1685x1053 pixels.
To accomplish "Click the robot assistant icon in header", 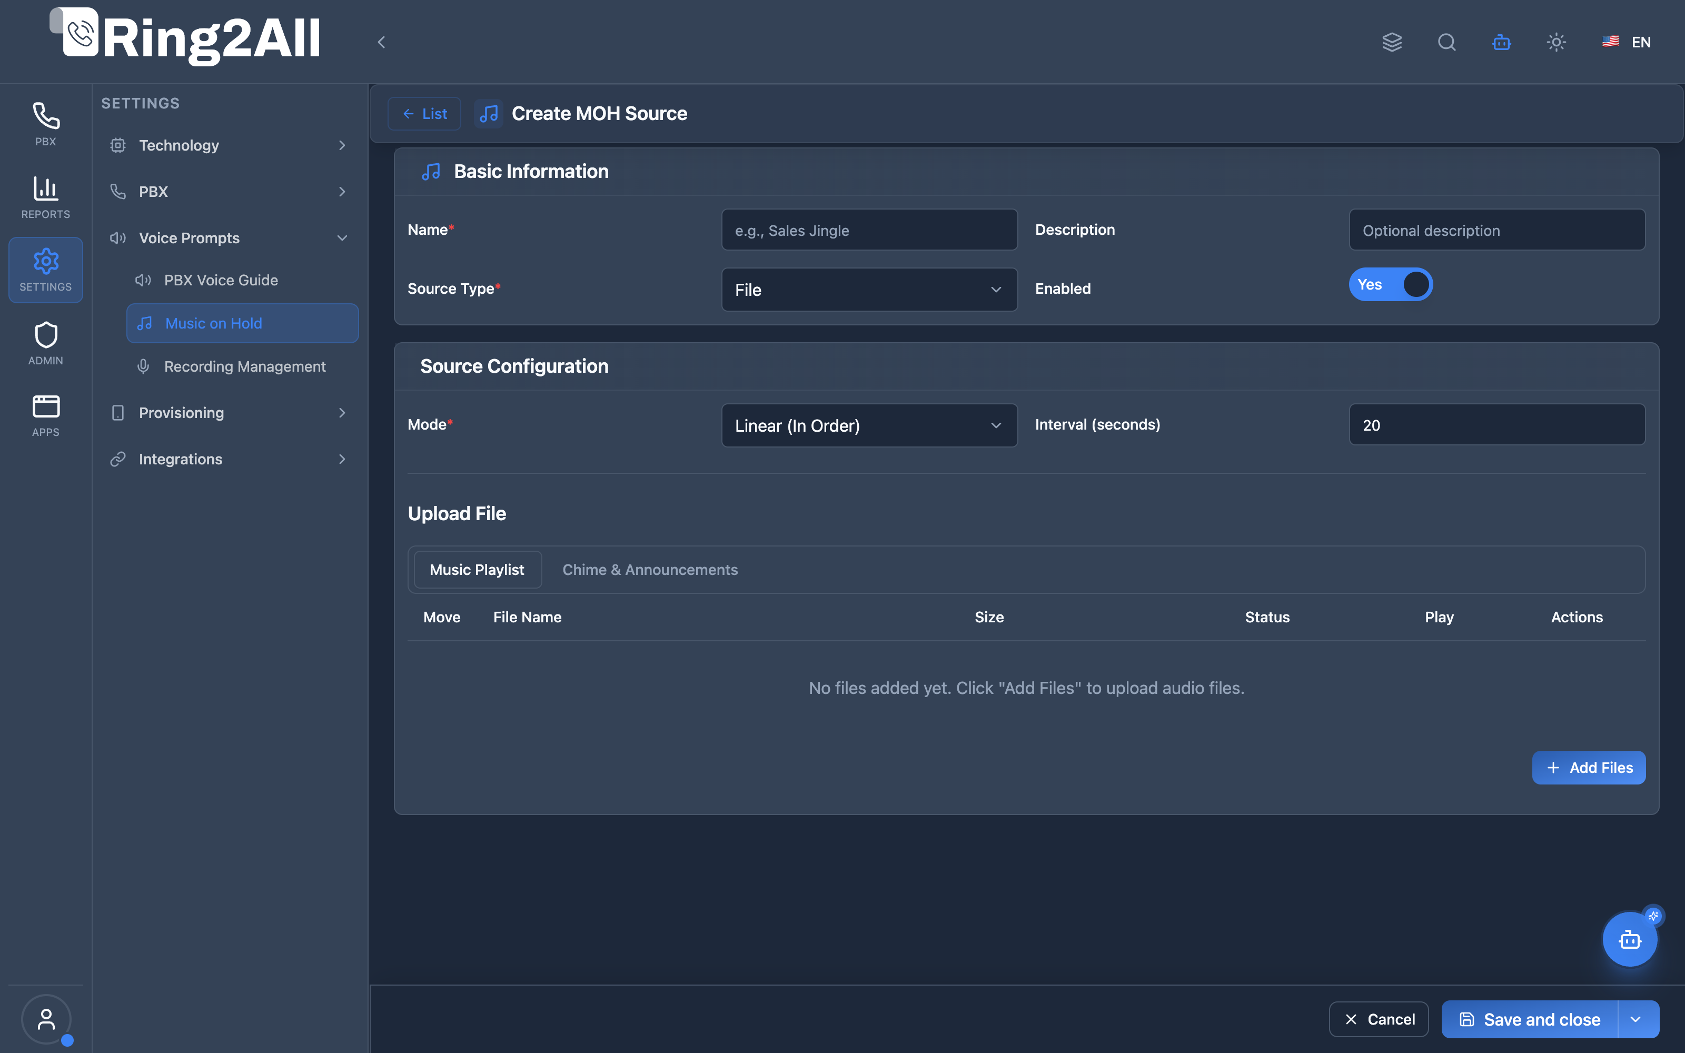I will 1501,42.
